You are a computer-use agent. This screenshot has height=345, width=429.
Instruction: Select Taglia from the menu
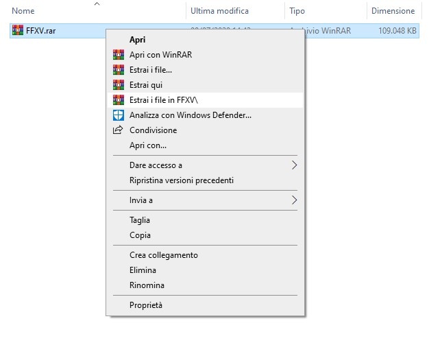[x=205, y=220]
